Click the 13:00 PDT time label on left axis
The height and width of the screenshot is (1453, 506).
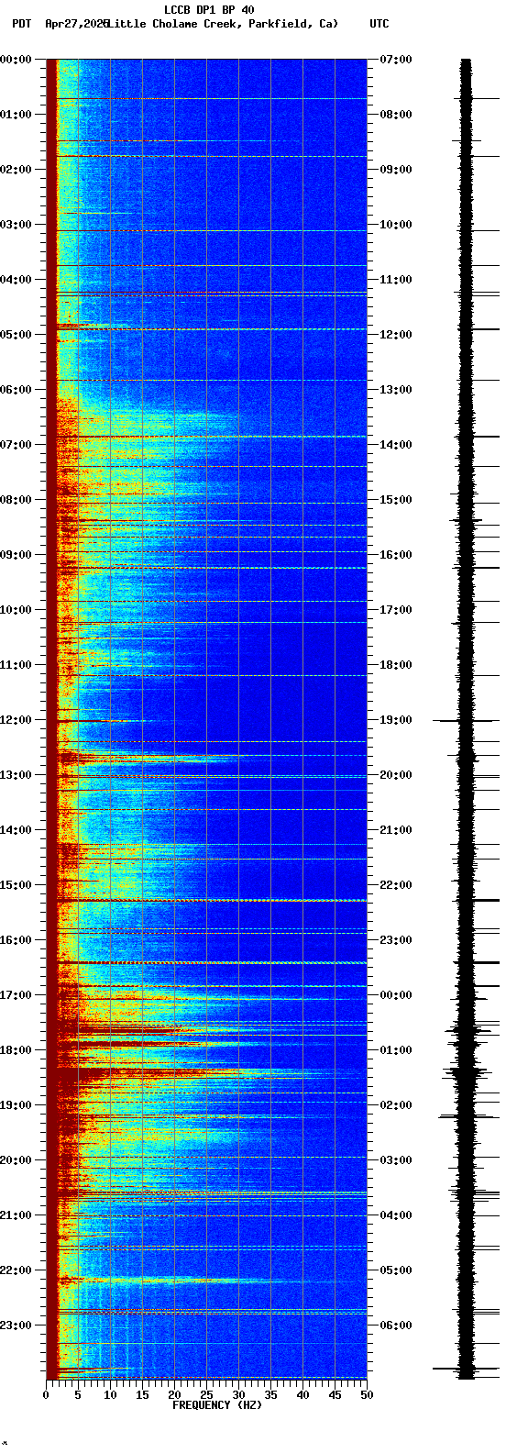[16, 775]
